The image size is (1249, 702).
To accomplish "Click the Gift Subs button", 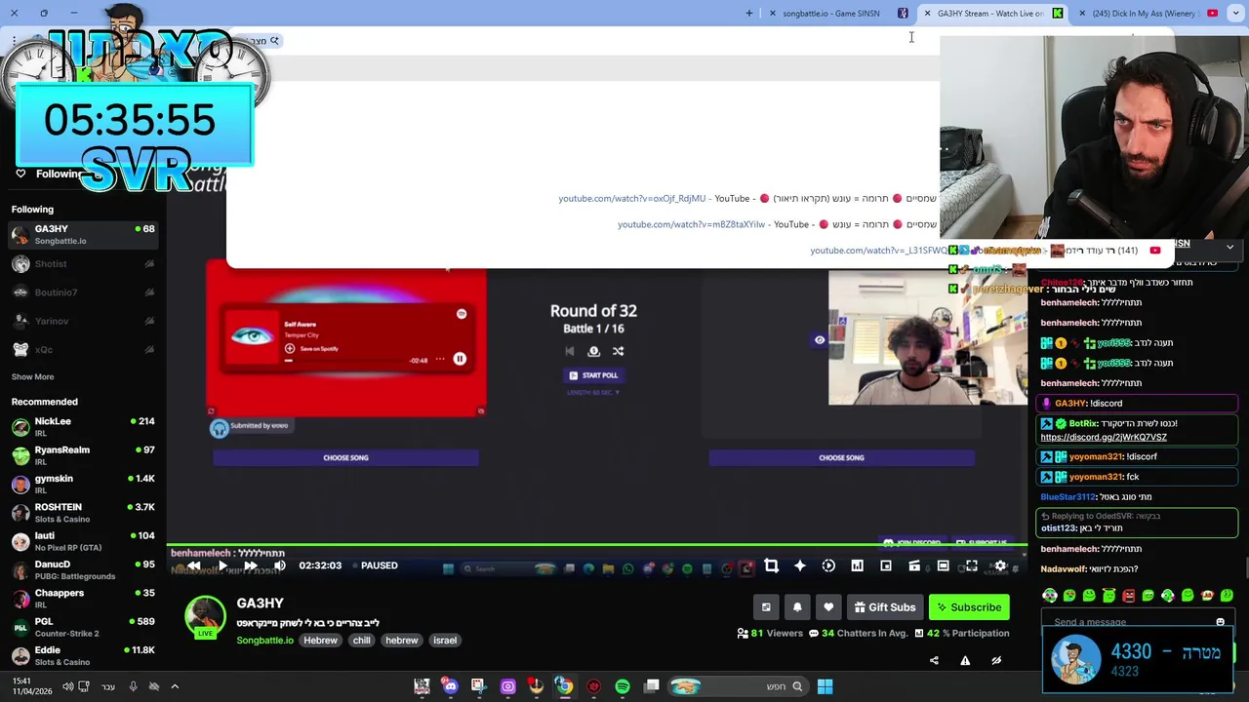I will click(885, 607).
